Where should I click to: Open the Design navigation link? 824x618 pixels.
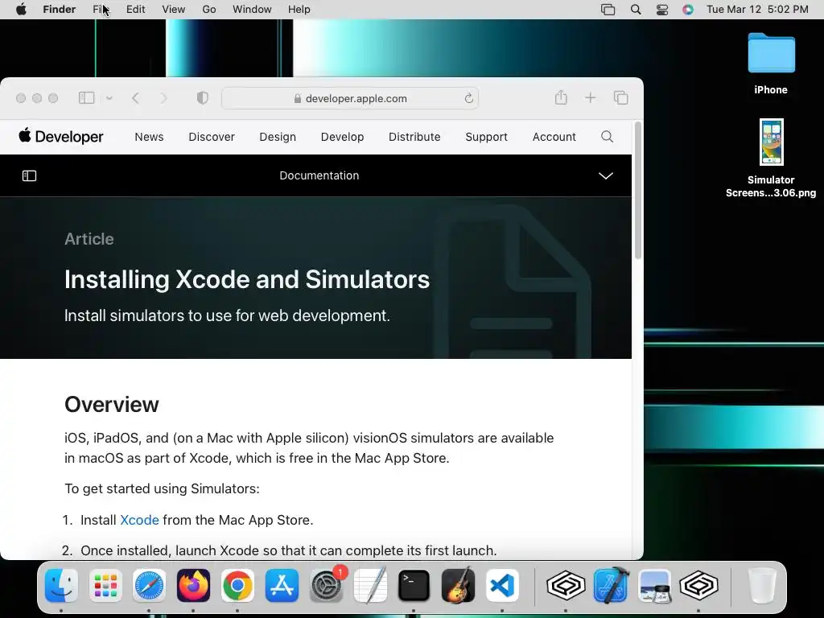pos(278,137)
